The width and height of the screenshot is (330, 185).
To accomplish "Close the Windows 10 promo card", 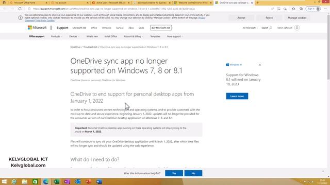I will [260, 65].
